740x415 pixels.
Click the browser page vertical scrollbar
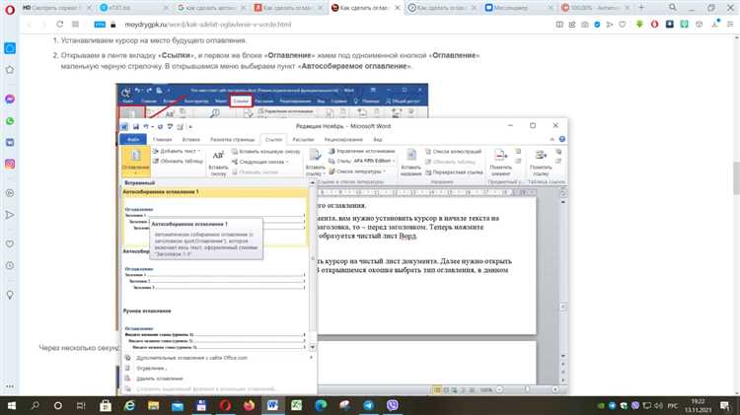[736, 177]
